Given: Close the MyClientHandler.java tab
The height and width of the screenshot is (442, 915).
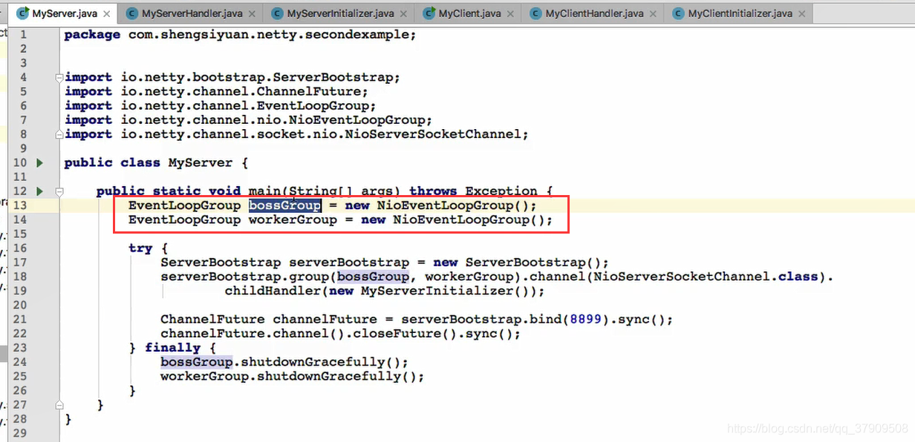Looking at the screenshot, I should click(x=654, y=14).
